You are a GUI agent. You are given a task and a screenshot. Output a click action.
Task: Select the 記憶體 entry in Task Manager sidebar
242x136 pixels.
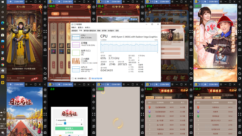pyautogui.click(x=84, y=45)
